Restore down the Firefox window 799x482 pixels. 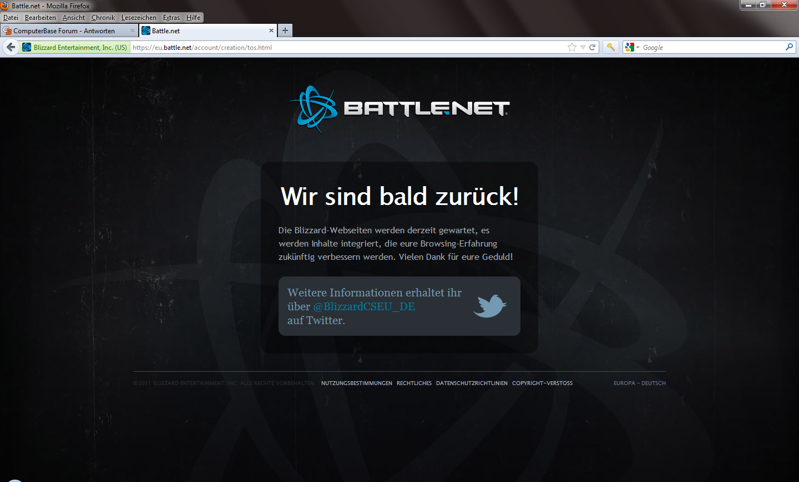[x=763, y=4]
